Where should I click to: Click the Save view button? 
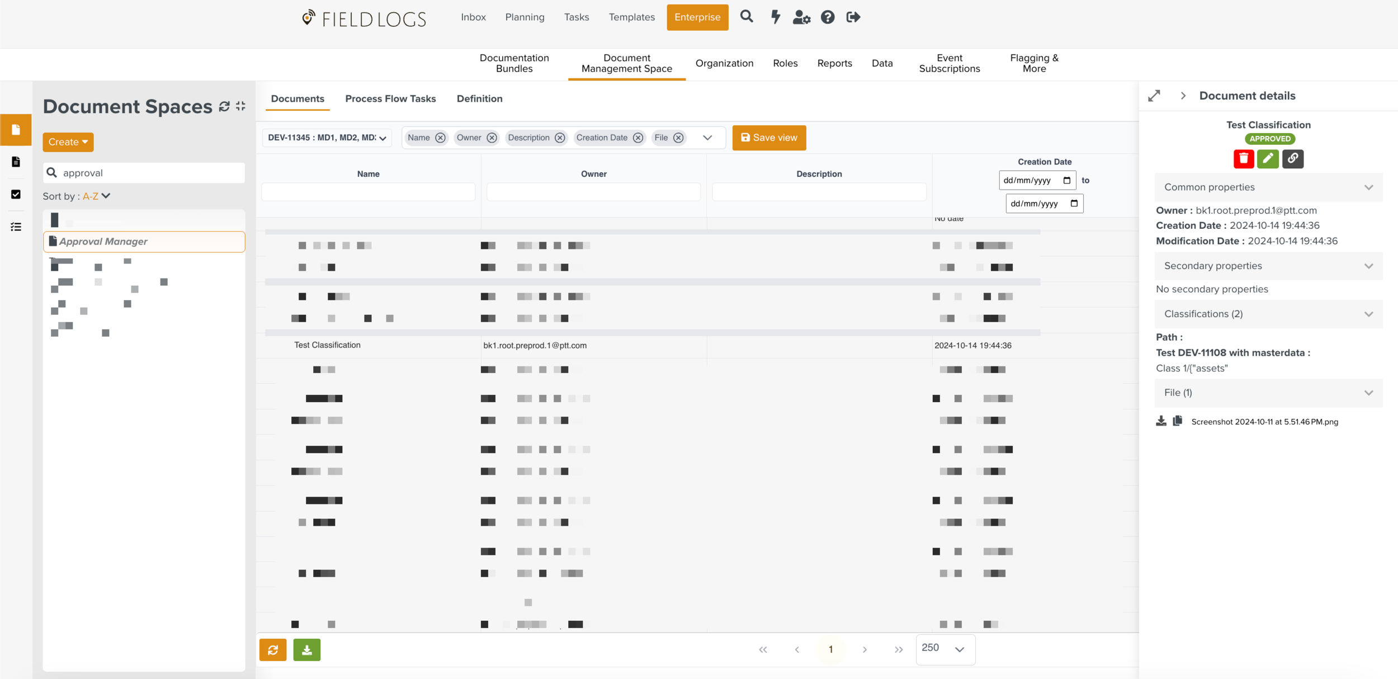(769, 138)
